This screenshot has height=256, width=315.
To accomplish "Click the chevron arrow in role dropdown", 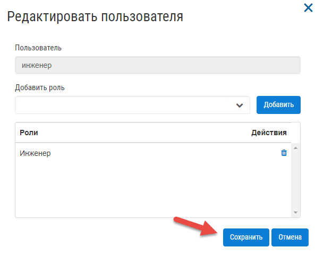I will [239, 105].
